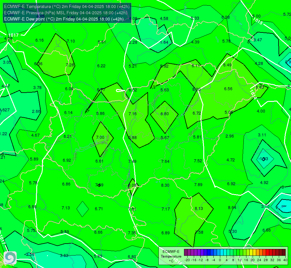Click the legend tick label 24
The height and width of the screenshot is (268, 291).
[259, 260]
